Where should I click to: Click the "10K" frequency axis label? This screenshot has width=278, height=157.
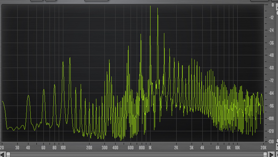(237, 148)
